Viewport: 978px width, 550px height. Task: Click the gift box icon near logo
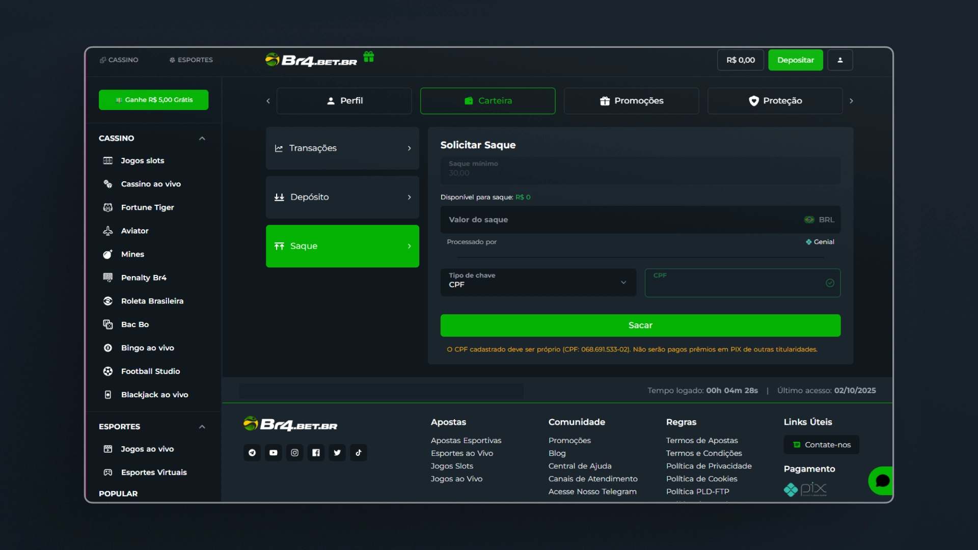point(369,57)
